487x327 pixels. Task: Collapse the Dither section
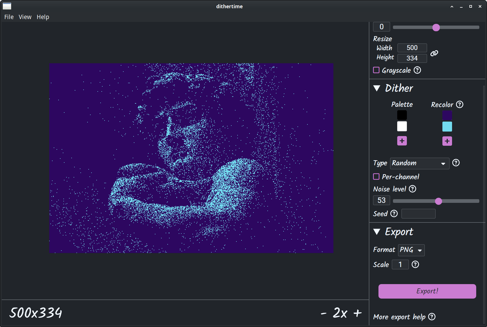click(x=377, y=88)
